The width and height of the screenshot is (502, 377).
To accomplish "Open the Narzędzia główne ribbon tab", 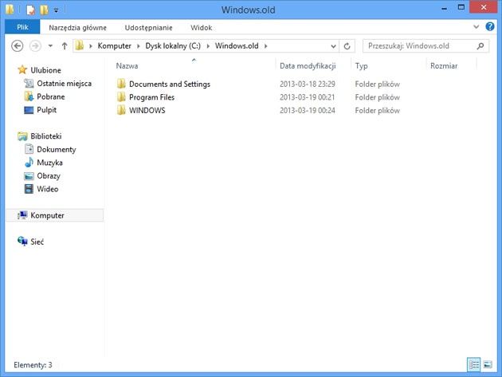I will tap(78, 28).
